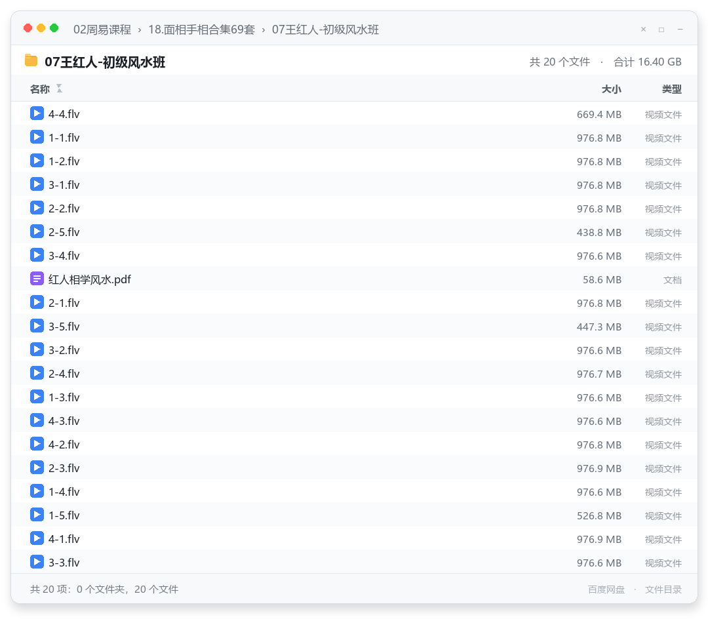
Task: Click the video icon for 4-3.flv
Action: 37,420
